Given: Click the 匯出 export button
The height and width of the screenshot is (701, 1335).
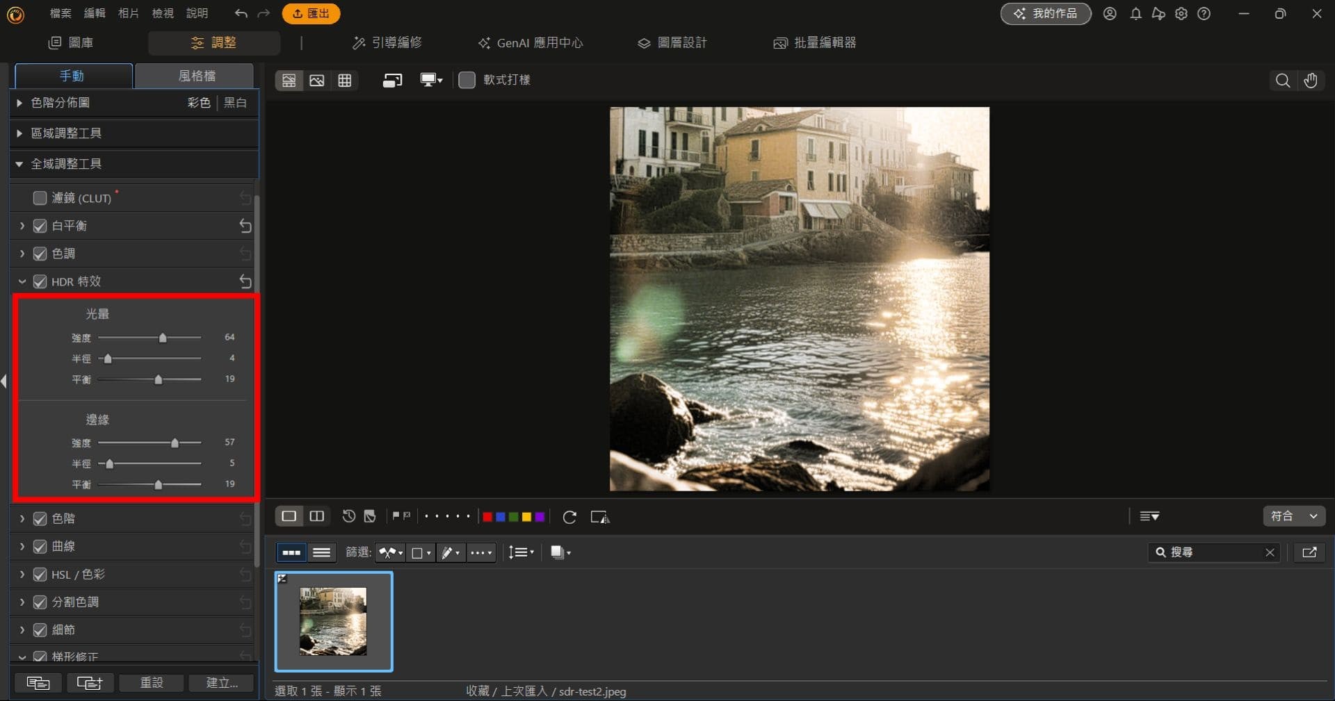Looking at the screenshot, I should pos(311,13).
